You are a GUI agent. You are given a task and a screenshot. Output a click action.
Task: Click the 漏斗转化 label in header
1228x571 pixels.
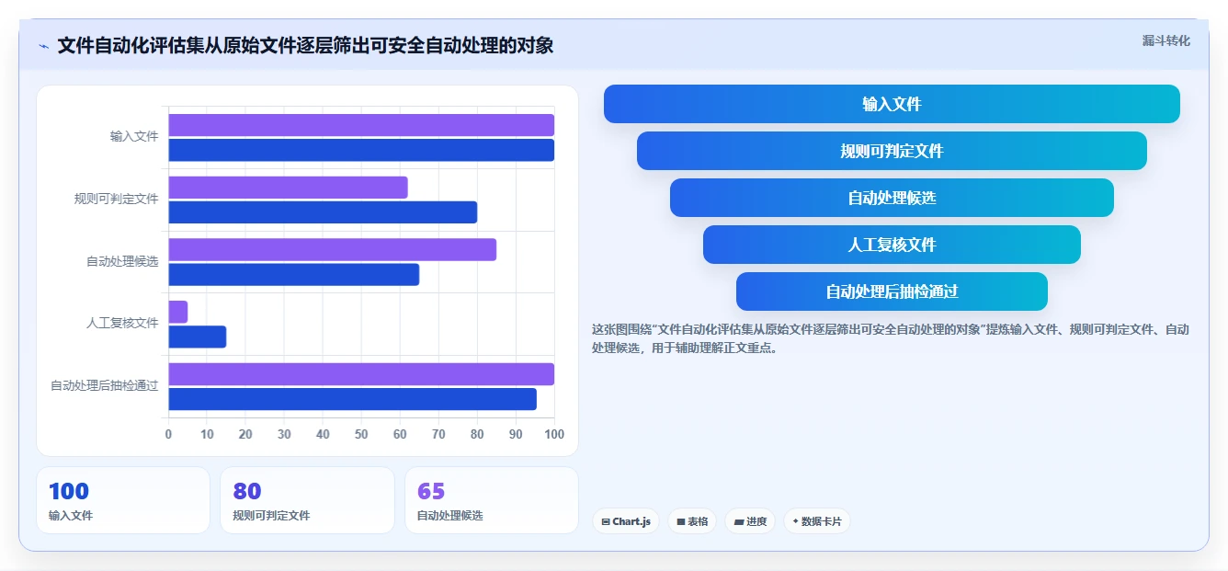click(x=1165, y=40)
